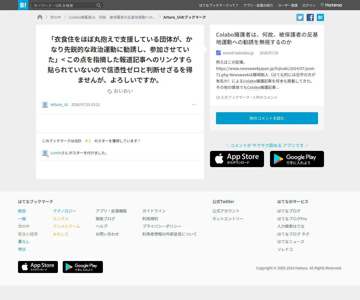Viewport: 360px width, 300px height.
Task: Open the three-dot more options menu
Action: [x=194, y=104]
